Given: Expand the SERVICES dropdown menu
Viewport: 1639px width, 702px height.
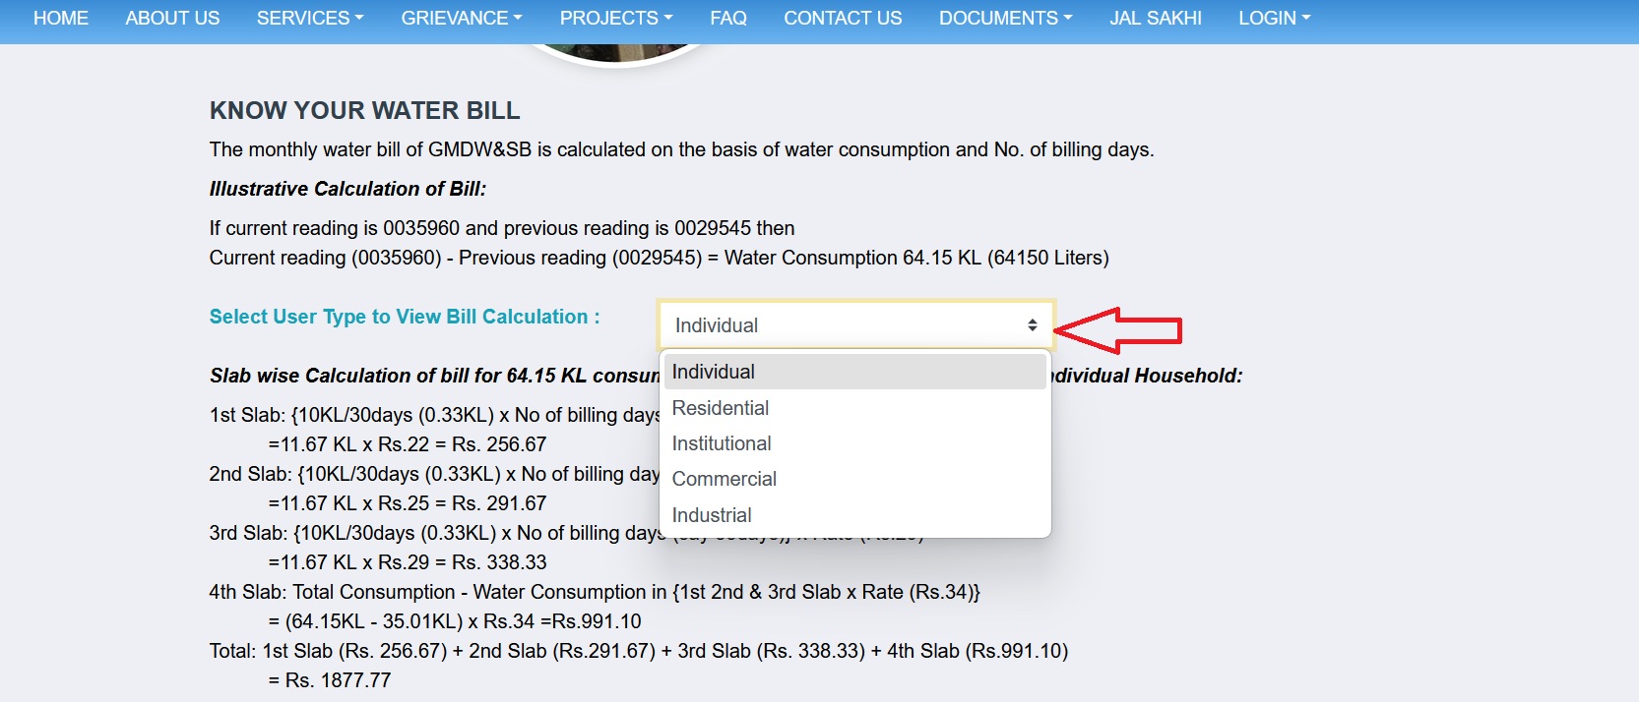Looking at the screenshot, I should pyautogui.click(x=309, y=19).
